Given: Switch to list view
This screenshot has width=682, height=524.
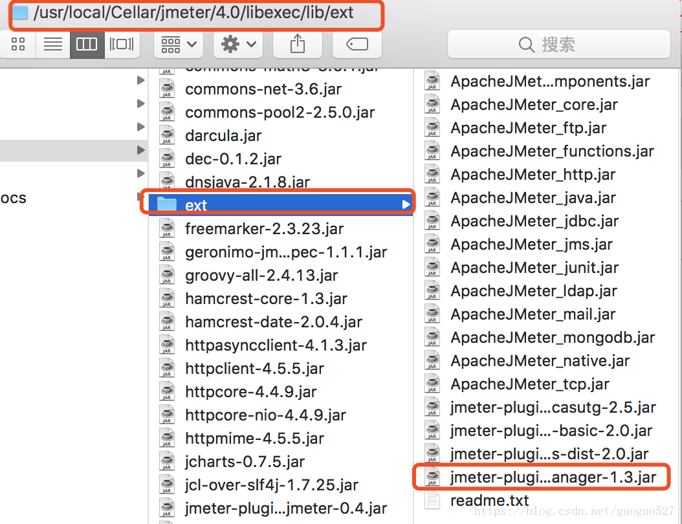Looking at the screenshot, I should point(52,44).
